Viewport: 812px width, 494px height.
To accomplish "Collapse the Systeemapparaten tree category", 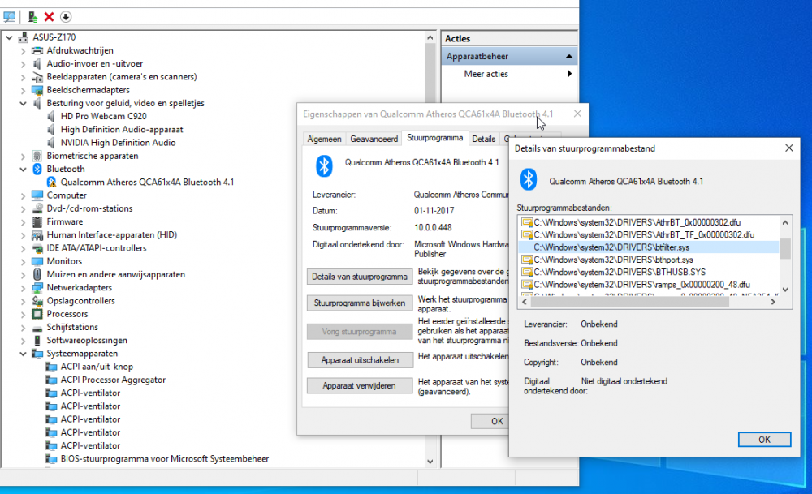I will pyautogui.click(x=23, y=354).
